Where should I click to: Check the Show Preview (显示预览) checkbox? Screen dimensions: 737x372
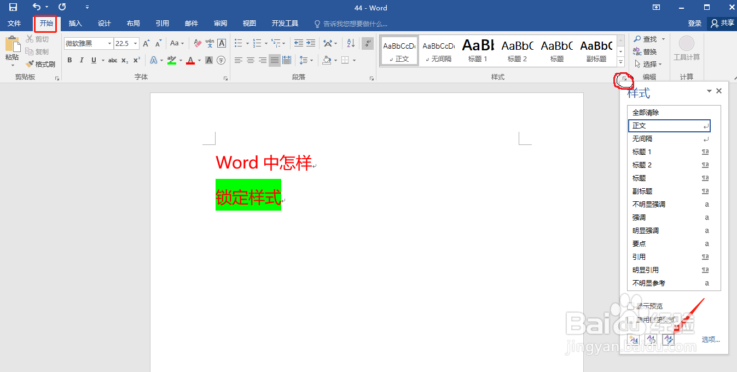pos(631,306)
